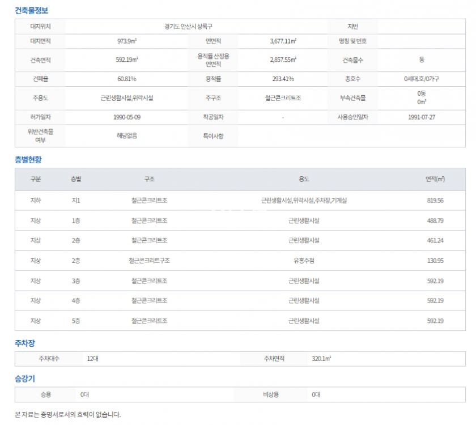Image resolution: width=476 pixels, height=425 pixels.
Task: Select the 경기도 안산시 상록구 address cell
Action: click(188, 27)
